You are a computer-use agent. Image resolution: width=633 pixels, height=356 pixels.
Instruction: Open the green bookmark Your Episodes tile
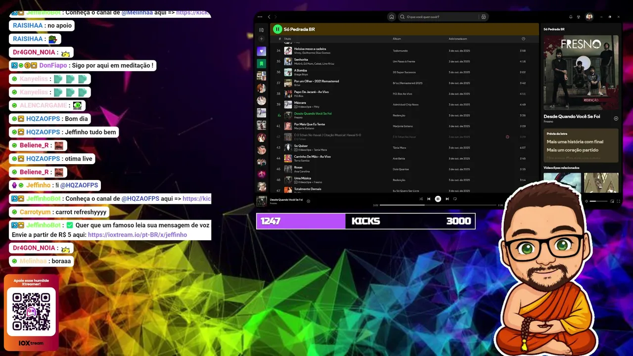click(262, 64)
